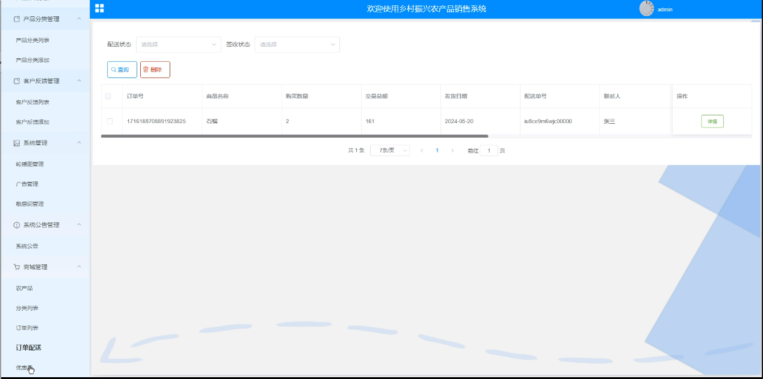Image resolution: width=763 pixels, height=379 pixels.
Task: Click the 系统管理 chart icon
Action: [x=17, y=143]
